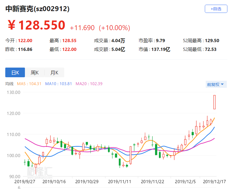
Task: Click 市值 value 137.19亿
Action: 161,49
